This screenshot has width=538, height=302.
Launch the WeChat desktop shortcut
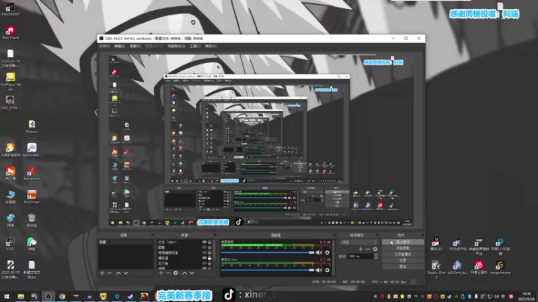pos(32,244)
